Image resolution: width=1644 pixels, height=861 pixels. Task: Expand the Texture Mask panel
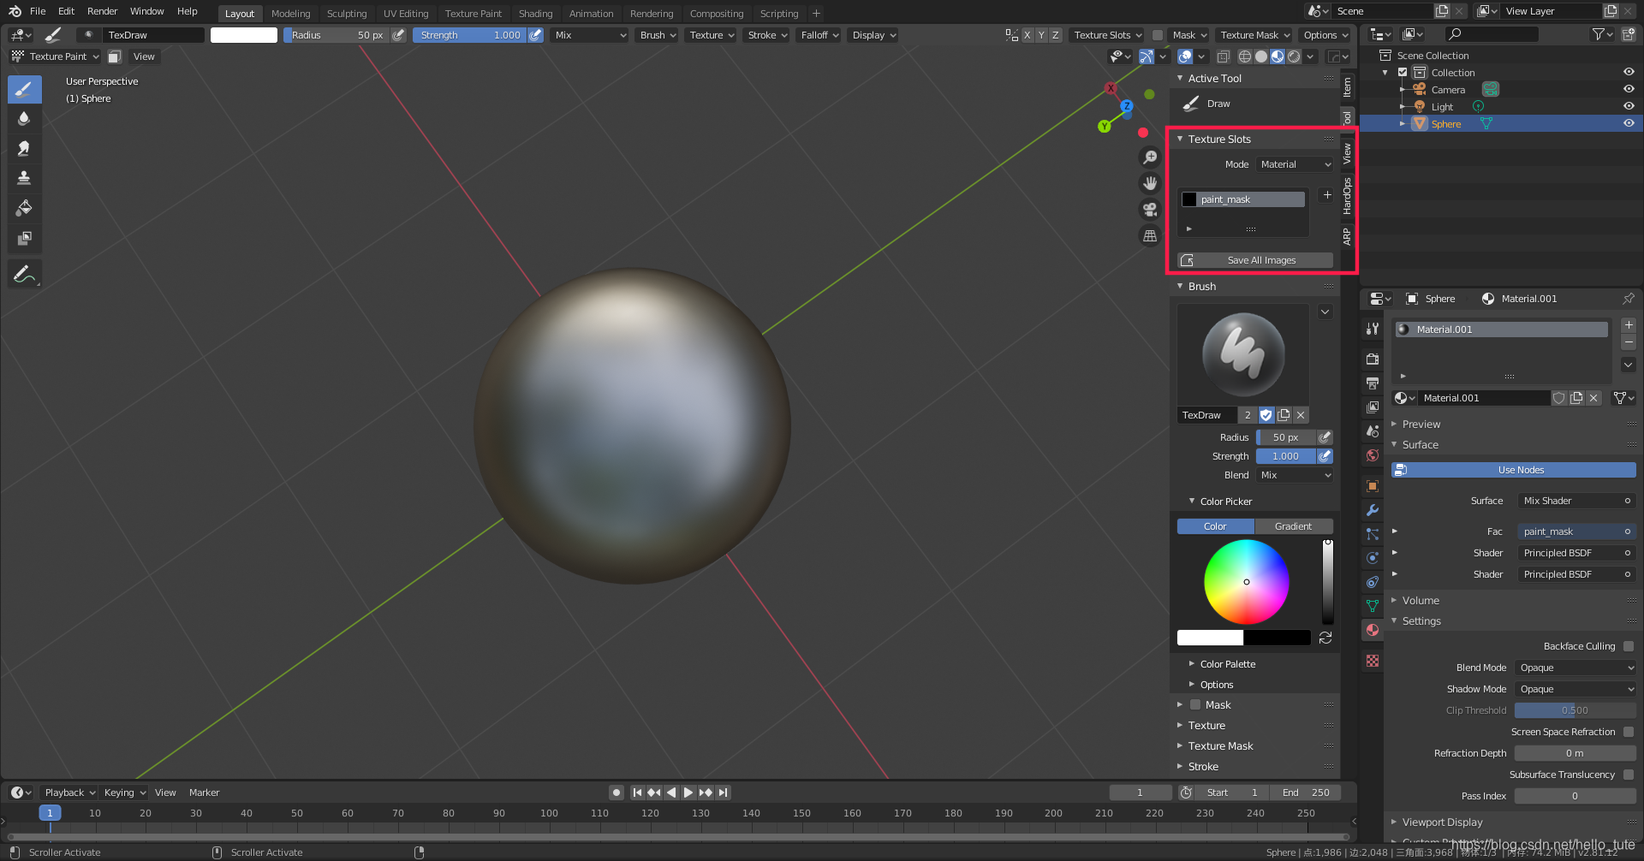click(x=1220, y=746)
